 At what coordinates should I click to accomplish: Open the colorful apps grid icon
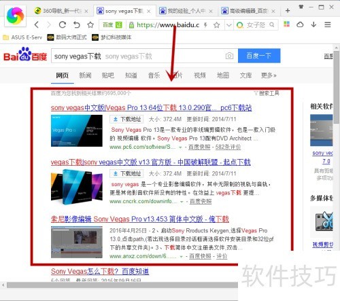286,24
